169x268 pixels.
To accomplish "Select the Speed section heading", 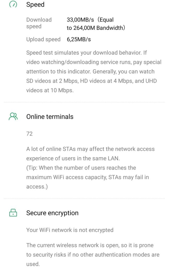I will point(35,4).
